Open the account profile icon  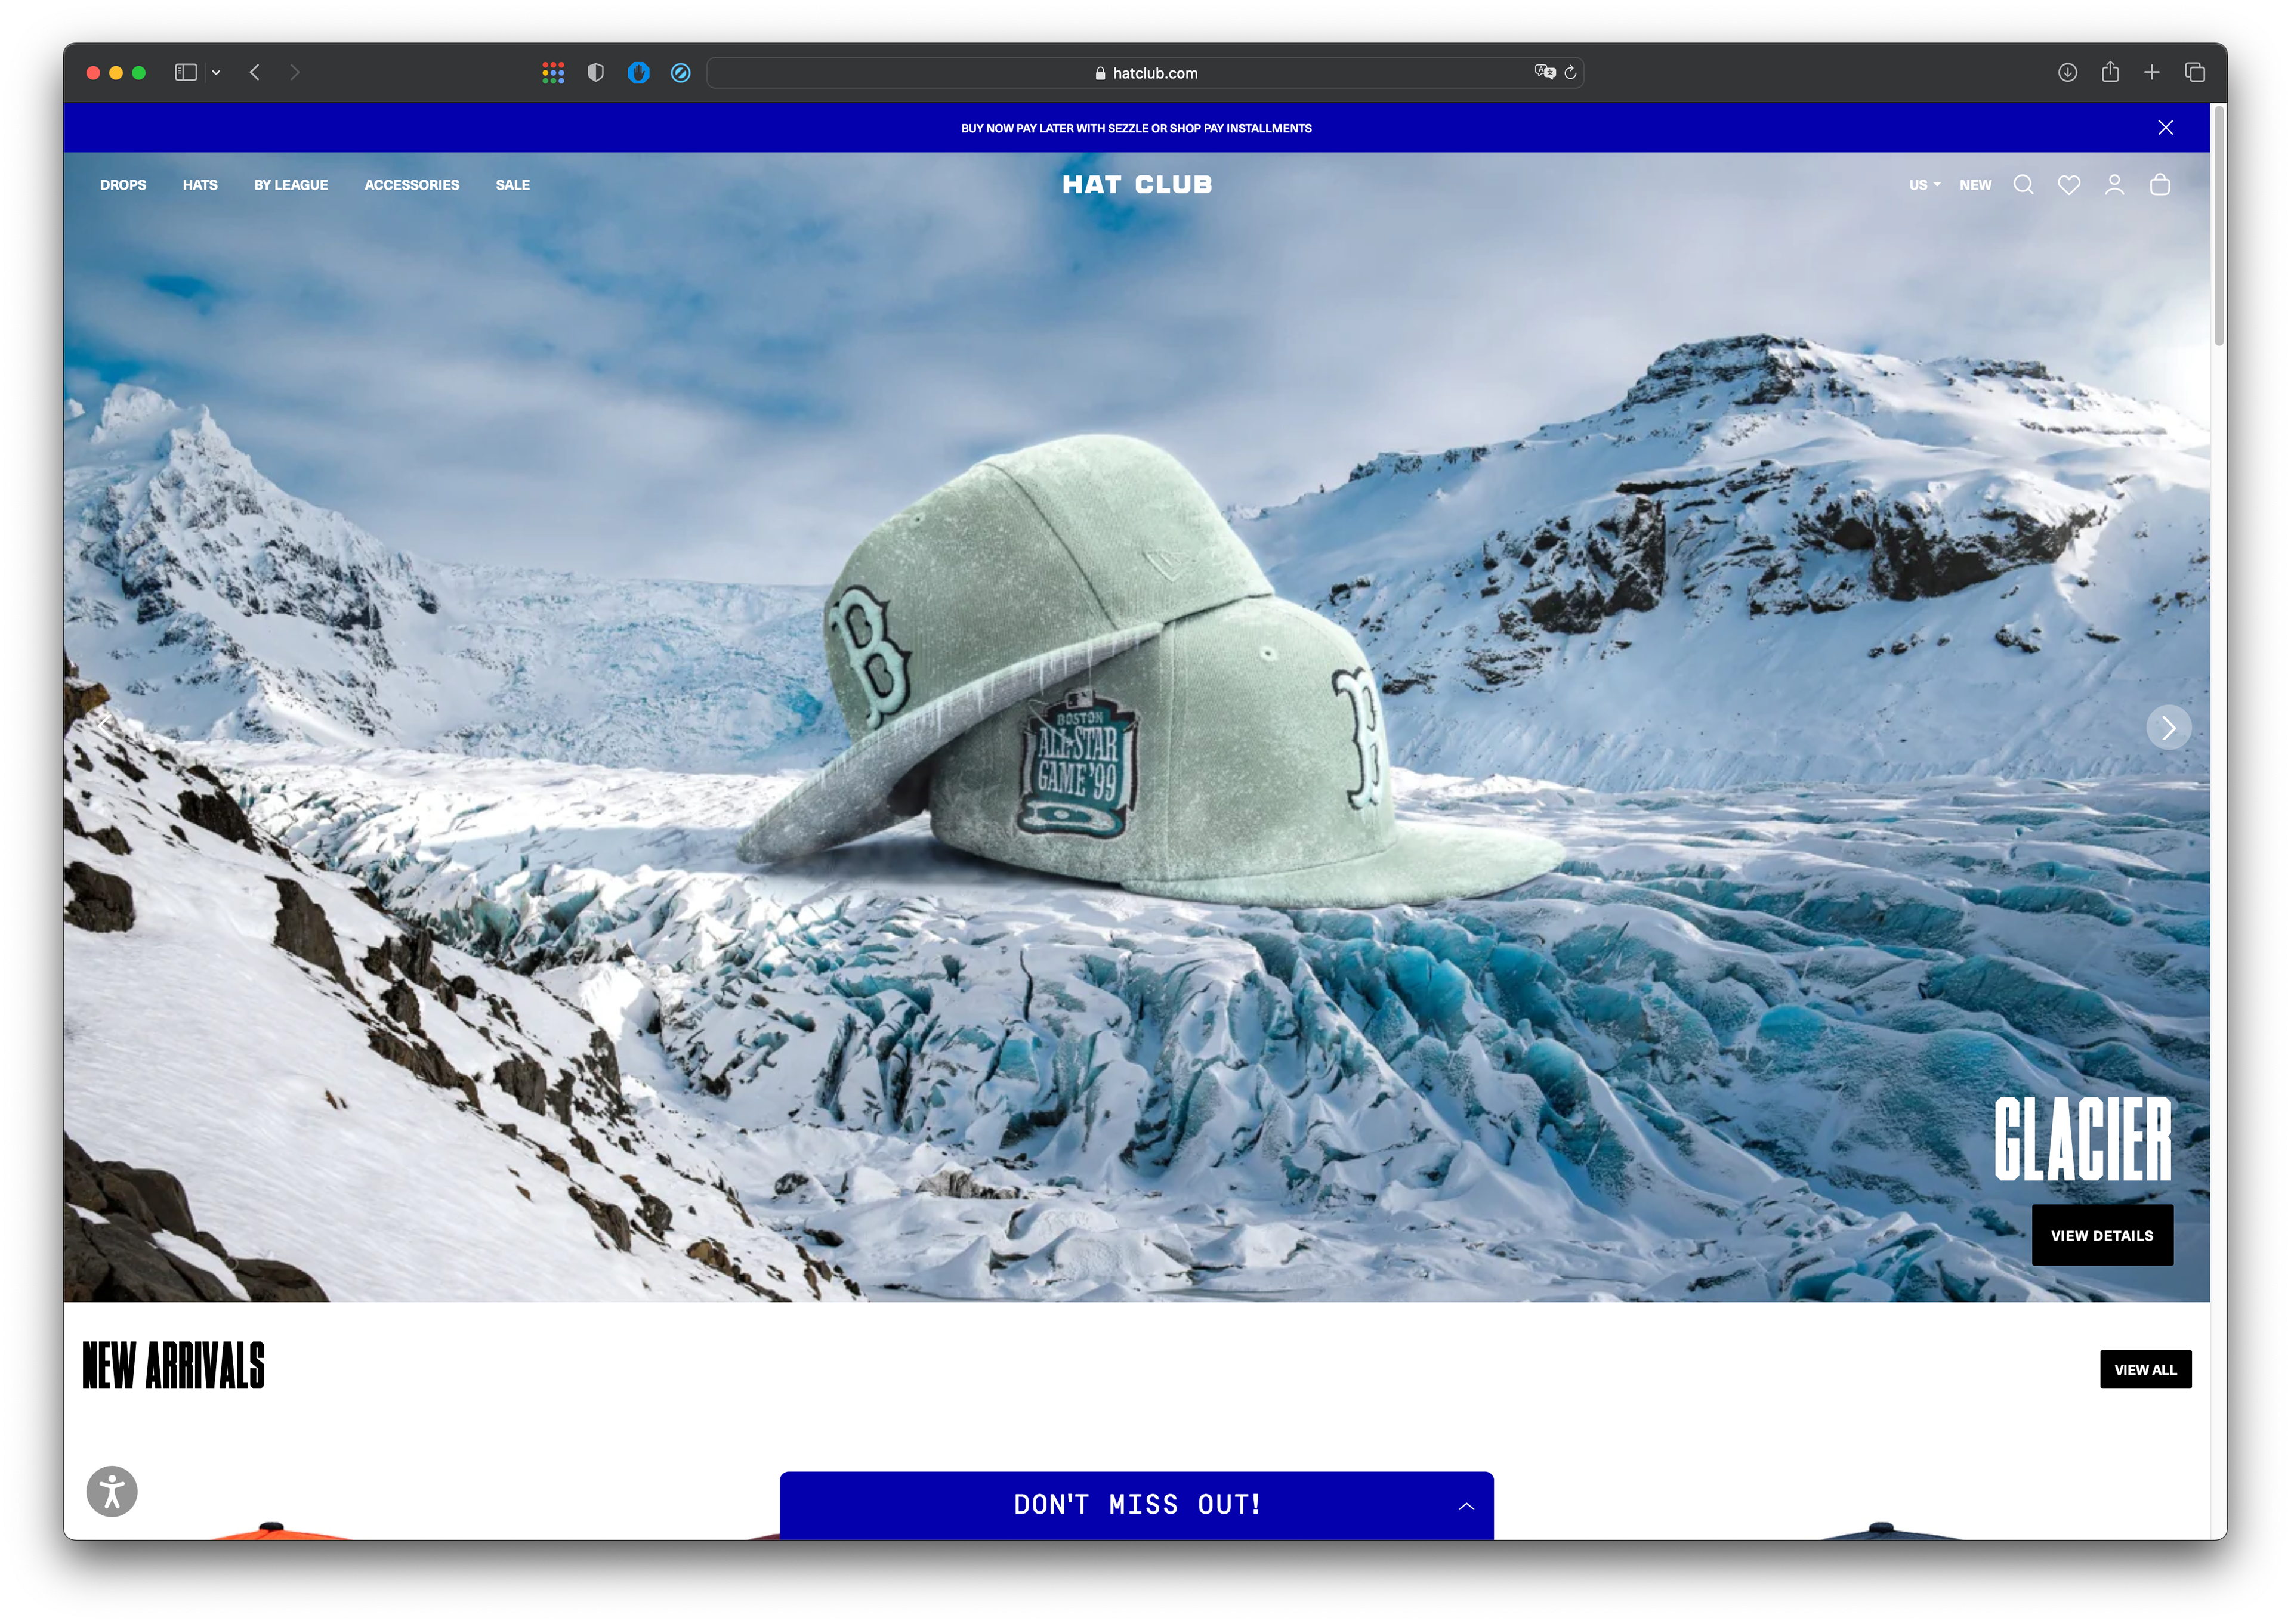coord(2114,185)
